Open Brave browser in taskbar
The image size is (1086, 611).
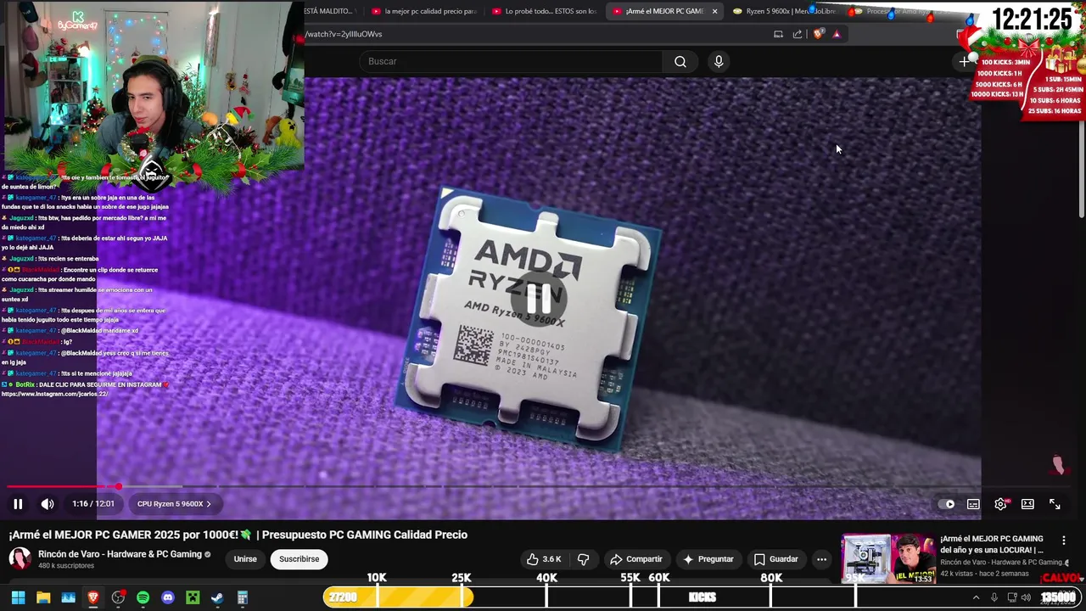pyautogui.click(x=93, y=597)
